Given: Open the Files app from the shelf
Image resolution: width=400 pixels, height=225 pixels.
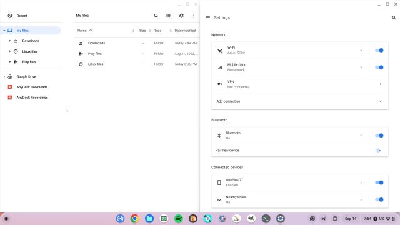Looking at the screenshot, I should coord(149,219).
